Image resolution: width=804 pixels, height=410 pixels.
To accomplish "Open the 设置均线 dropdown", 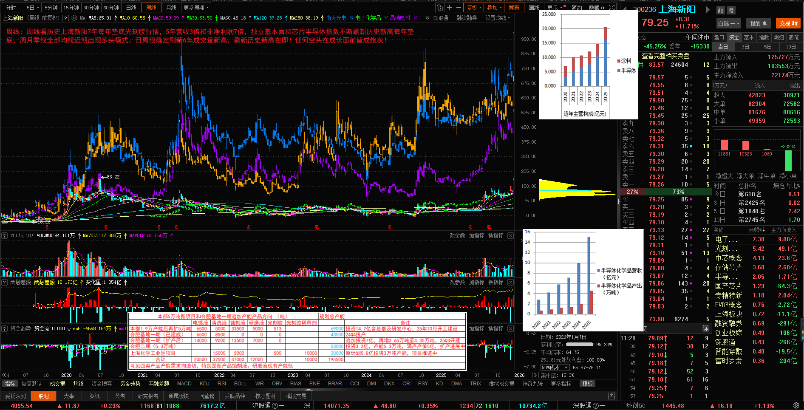I will (498, 18).
